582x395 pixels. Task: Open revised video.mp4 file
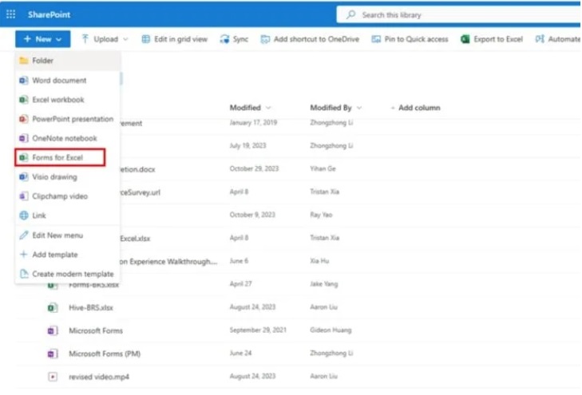[99, 377]
